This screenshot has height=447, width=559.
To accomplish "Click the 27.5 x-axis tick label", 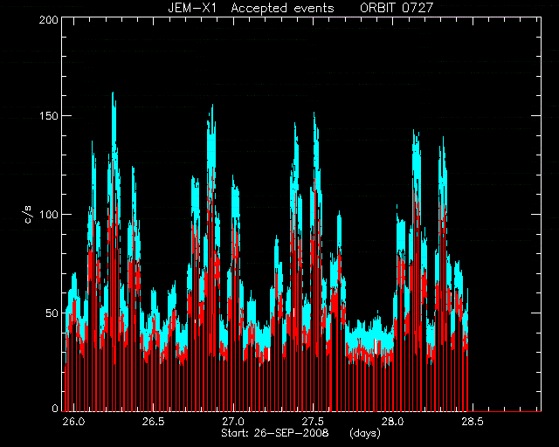I will click(x=313, y=422).
